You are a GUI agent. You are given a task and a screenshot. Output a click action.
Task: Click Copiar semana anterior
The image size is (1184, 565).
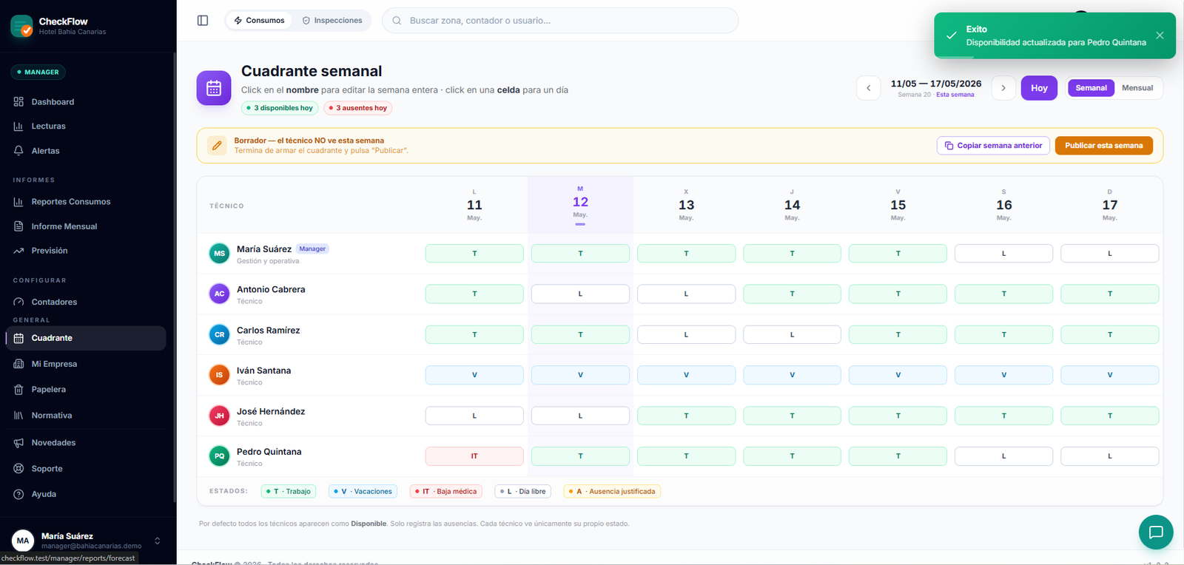[993, 146]
